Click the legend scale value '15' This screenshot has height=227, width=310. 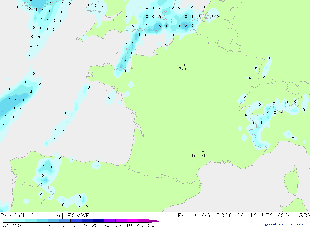(x=73, y=225)
